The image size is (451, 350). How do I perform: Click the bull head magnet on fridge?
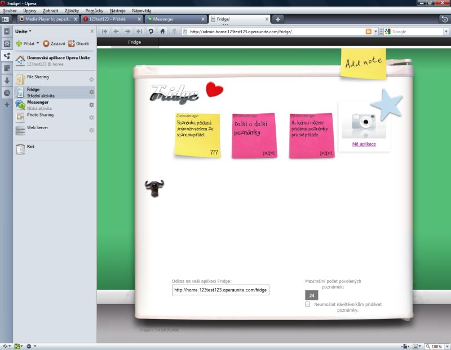coord(154,188)
